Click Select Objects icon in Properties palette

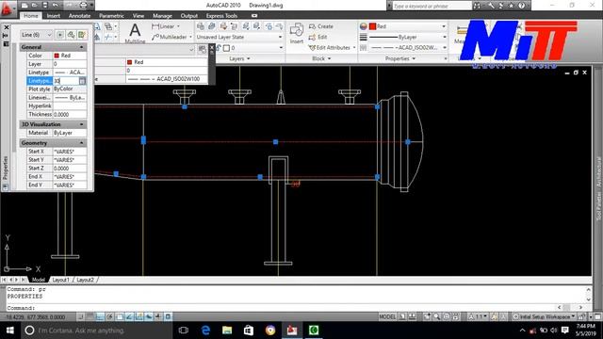(x=71, y=35)
